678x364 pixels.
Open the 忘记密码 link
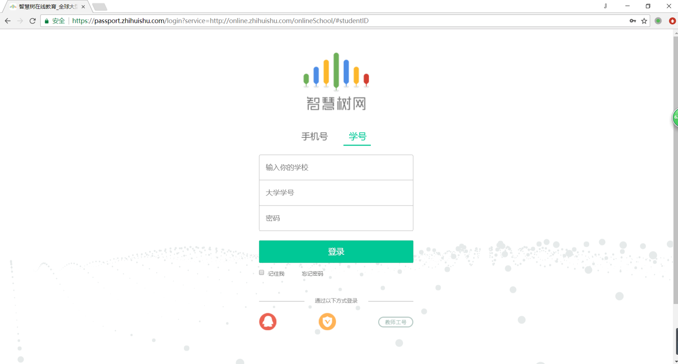click(x=312, y=274)
